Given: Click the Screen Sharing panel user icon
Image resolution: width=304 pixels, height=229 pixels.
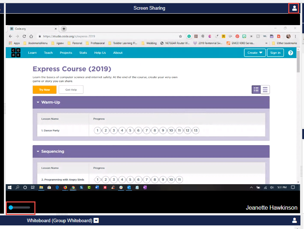Looking at the screenshot, I should [294, 8].
